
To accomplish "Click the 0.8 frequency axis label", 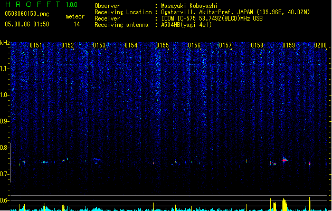I will tap(5, 148).
